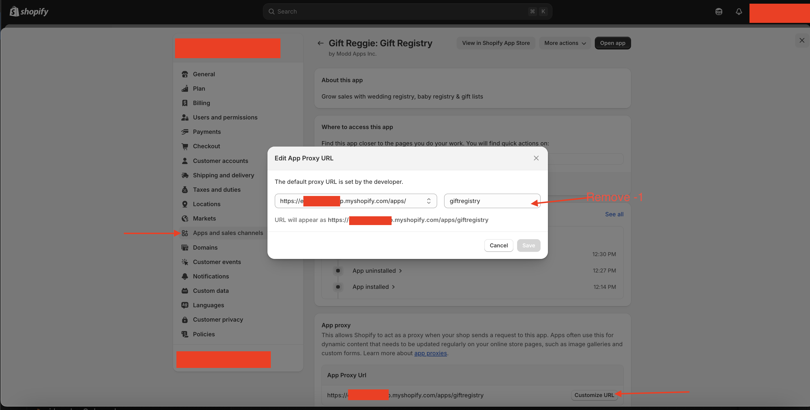The height and width of the screenshot is (410, 810).
Task: Open the Sidekick assistant icon
Action: [x=718, y=12]
